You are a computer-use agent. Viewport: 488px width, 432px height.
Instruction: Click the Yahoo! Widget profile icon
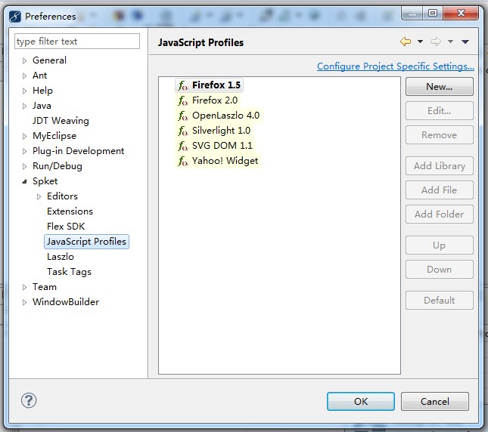[x=182, y=161]
